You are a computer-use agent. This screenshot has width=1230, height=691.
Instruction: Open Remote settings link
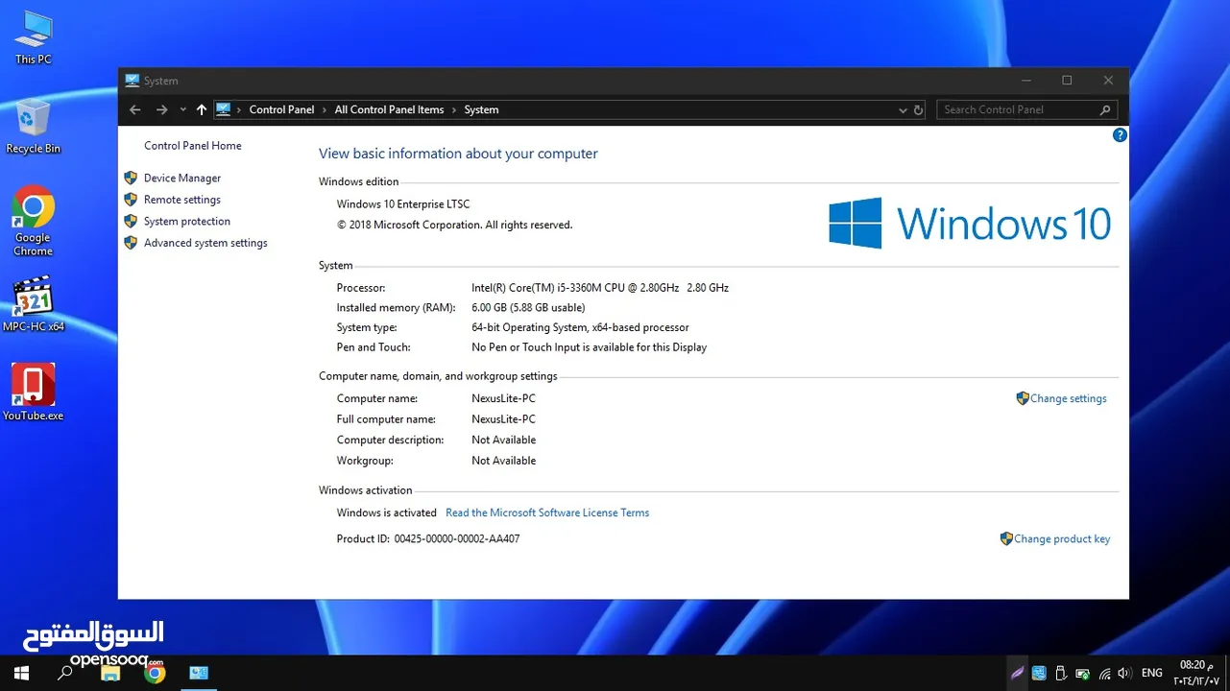(x=182, y=200)
